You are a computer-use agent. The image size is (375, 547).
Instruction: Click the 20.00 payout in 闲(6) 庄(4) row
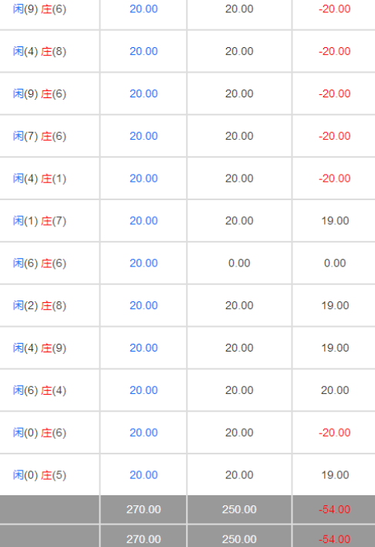pos(335,390)
